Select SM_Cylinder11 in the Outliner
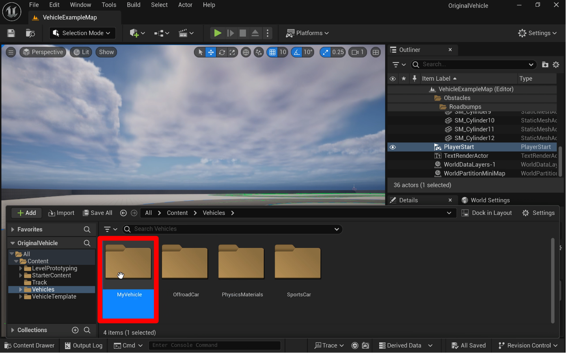Image resolution: width=566 pixels, height=353 pixels. tap(474, 129)
